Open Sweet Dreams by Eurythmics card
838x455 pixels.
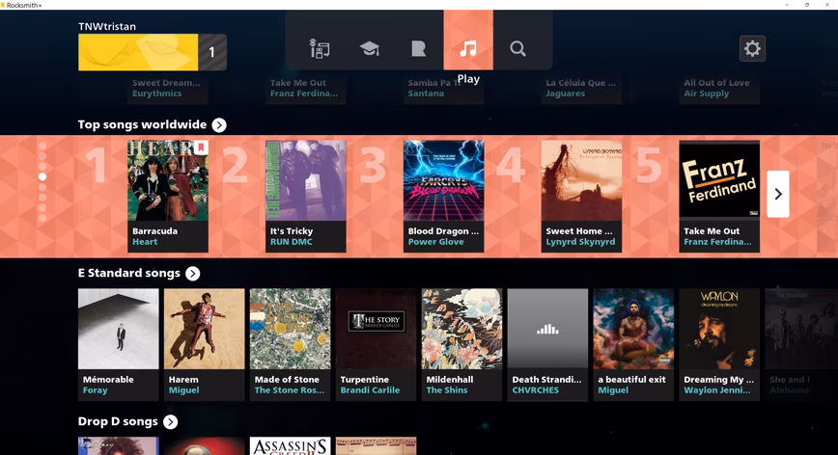pyautogui.click(x=168, y=89)
